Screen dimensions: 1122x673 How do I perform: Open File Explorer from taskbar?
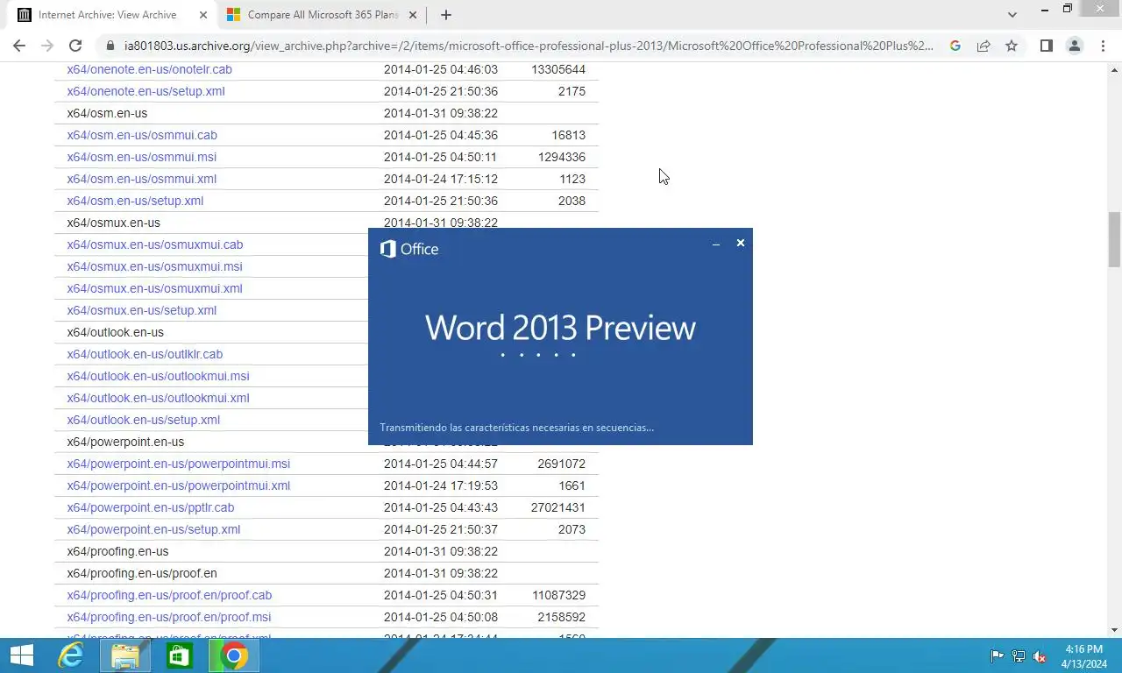click(x=125, y=655)
